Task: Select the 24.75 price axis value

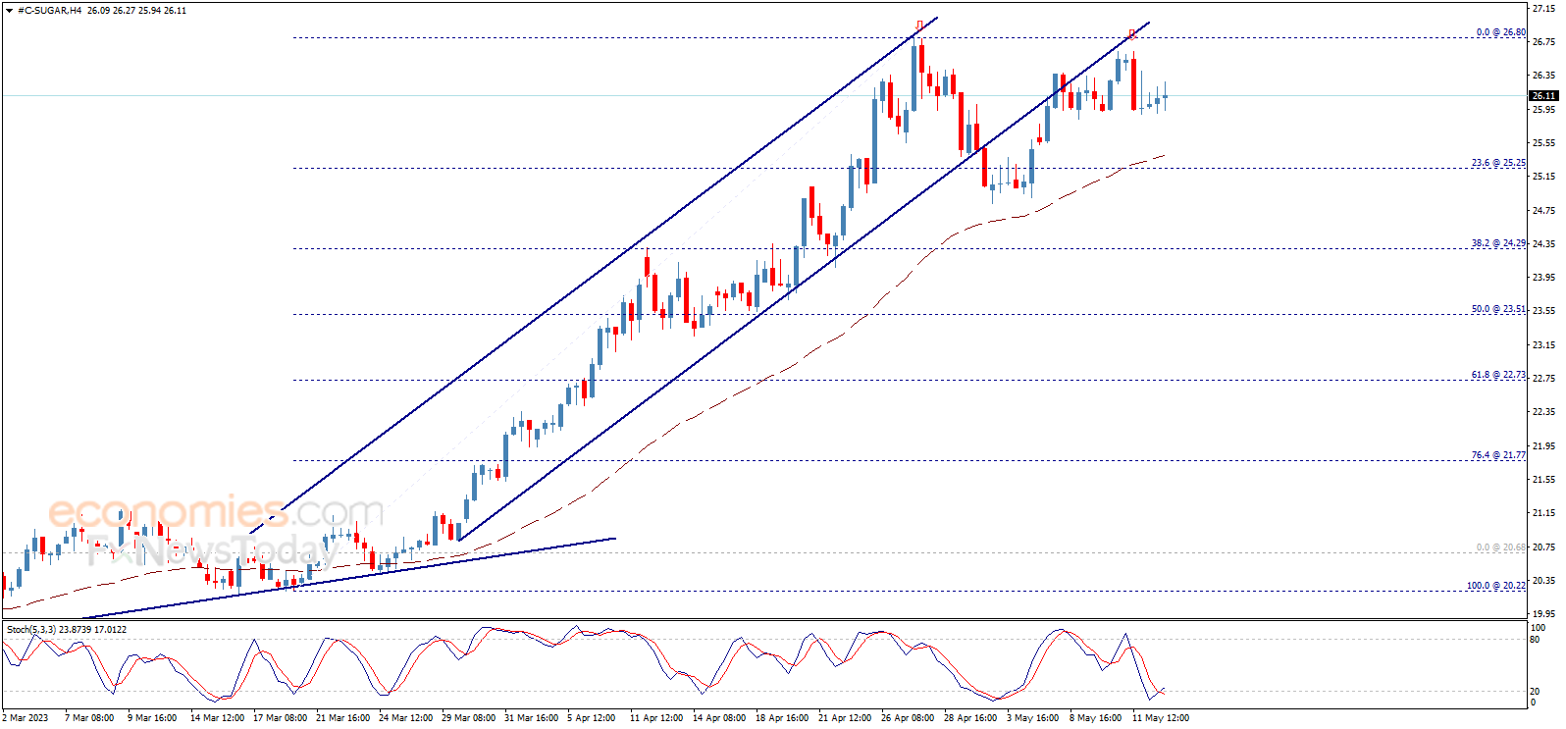Action: (x=1543, y=211)
